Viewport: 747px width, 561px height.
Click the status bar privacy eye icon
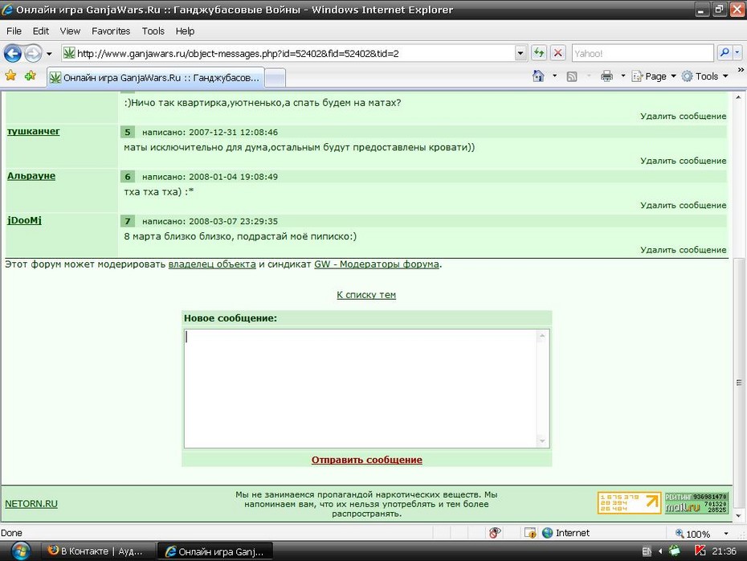pyautogui.click(x=495, y=533)
